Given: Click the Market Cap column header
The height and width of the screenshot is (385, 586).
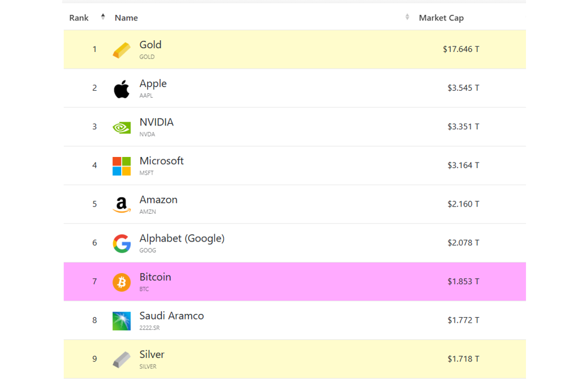Looking at the screenshot, I should pos(441,17).
